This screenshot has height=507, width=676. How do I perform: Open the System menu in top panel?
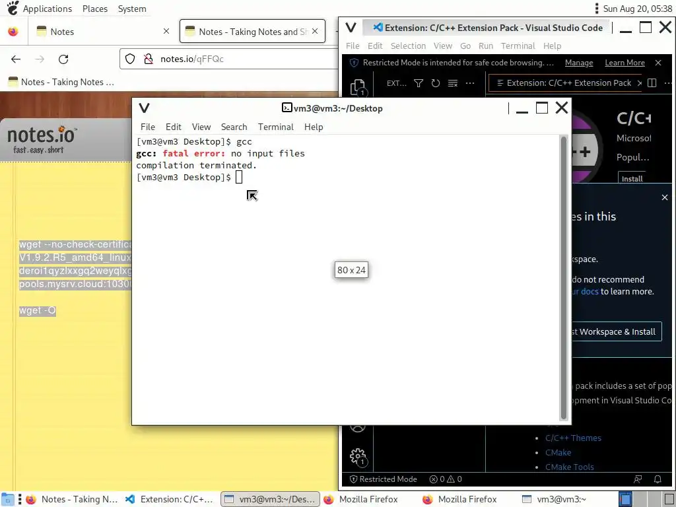pos(132,9)
